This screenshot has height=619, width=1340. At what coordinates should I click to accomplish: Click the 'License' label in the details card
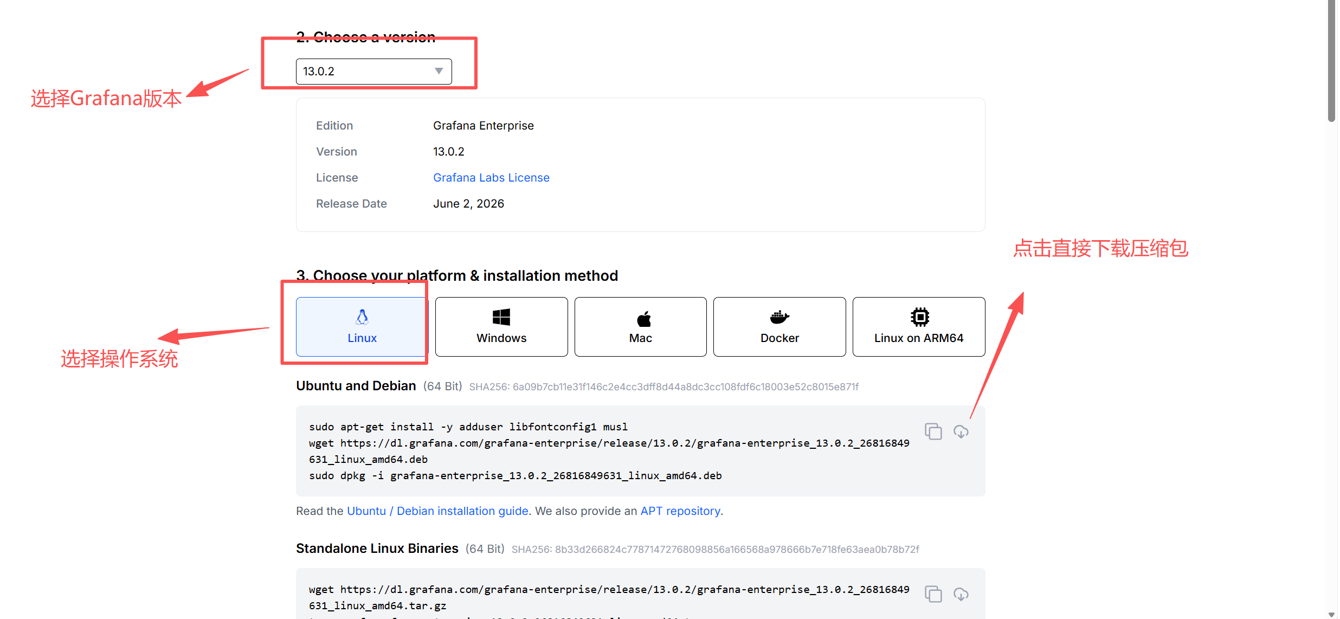(x=337, y=178)
